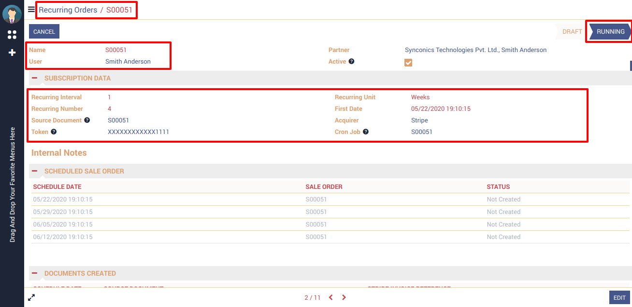Click the Edit button

coord(619,298)
